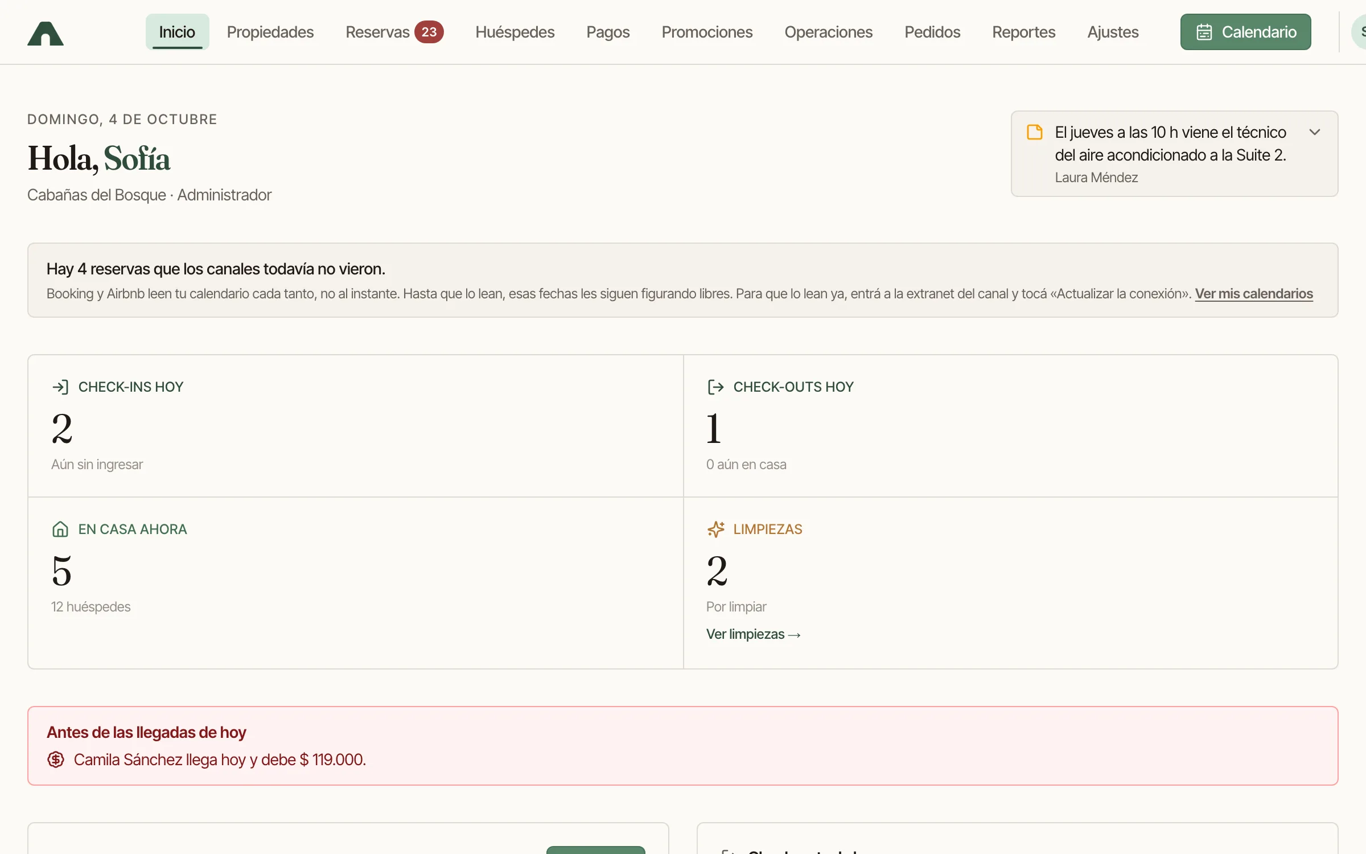The height and width of the screenshot is (854, 1366).
Task: Click the 'Laura Méndez' note author
Action: click(x=1096, y=178)
